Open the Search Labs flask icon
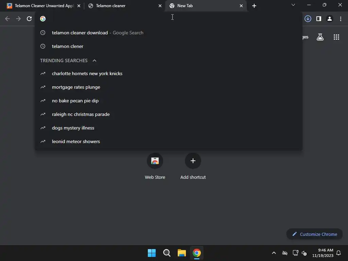This screenshot has height=261, width=348. point(320,37)
